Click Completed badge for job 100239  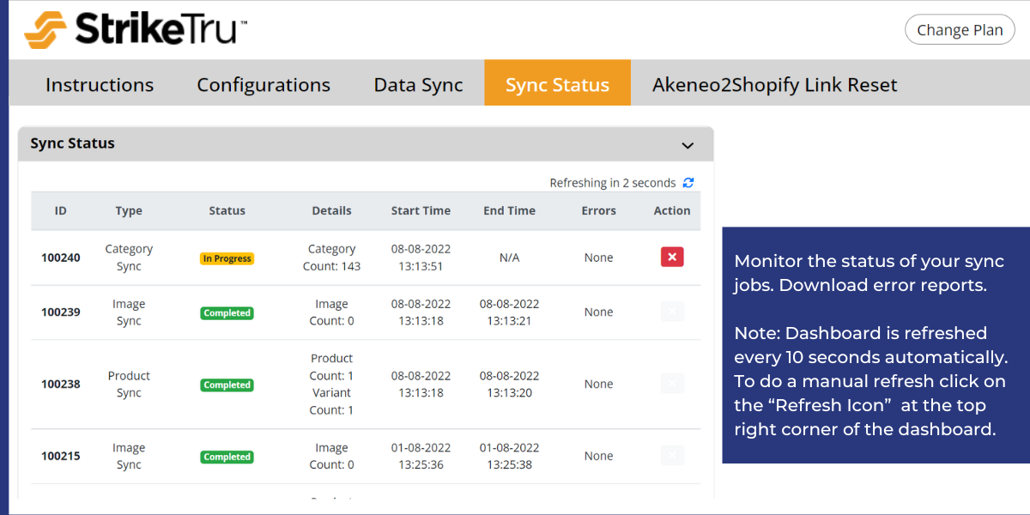click(x=227, y=313)
